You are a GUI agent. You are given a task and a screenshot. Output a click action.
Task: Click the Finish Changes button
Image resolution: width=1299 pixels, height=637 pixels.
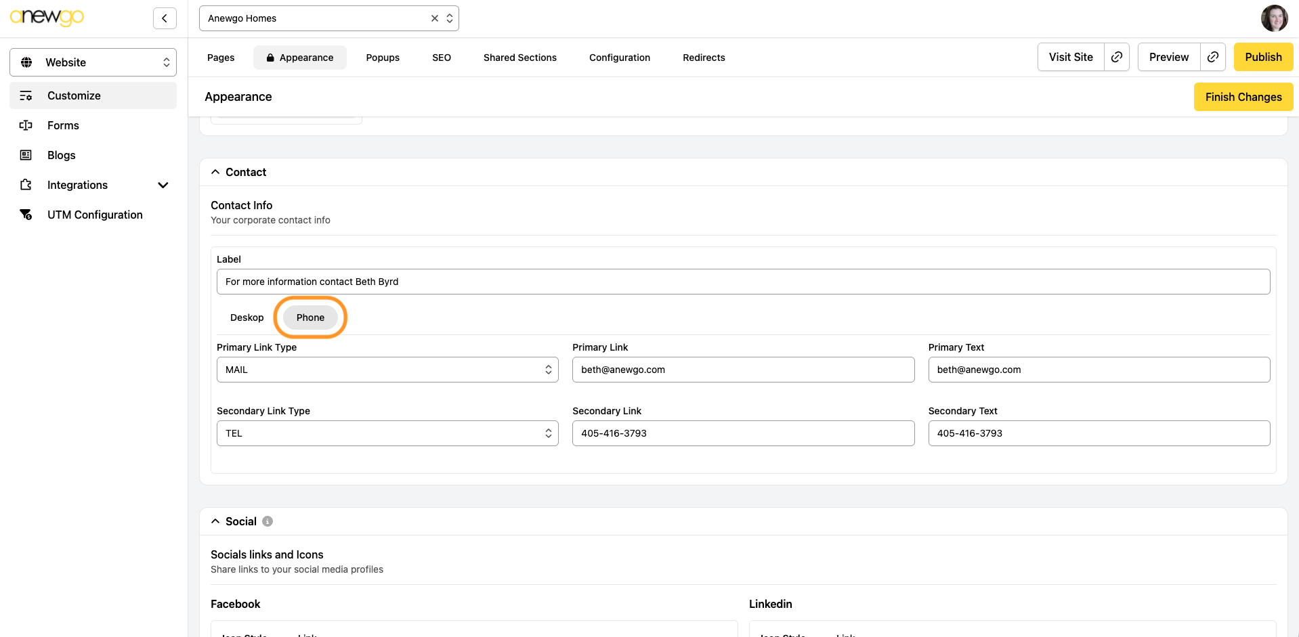click(1243, 97)
